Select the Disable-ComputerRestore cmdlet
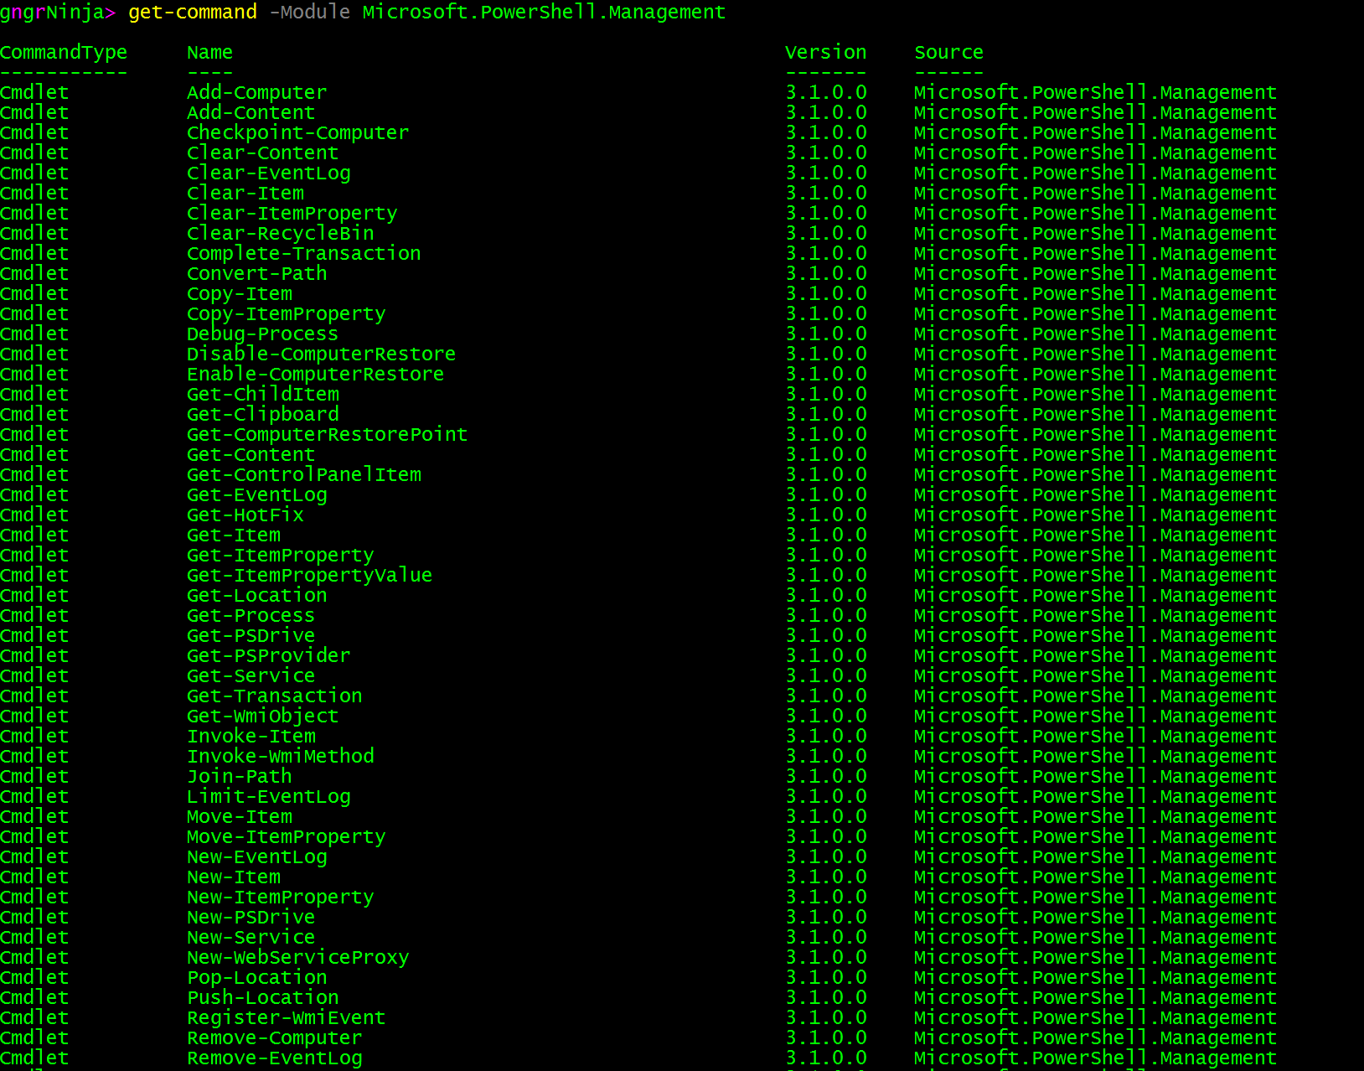Image resolution: width=1364 pixels, height=1071 pixels. click(321, 354)
